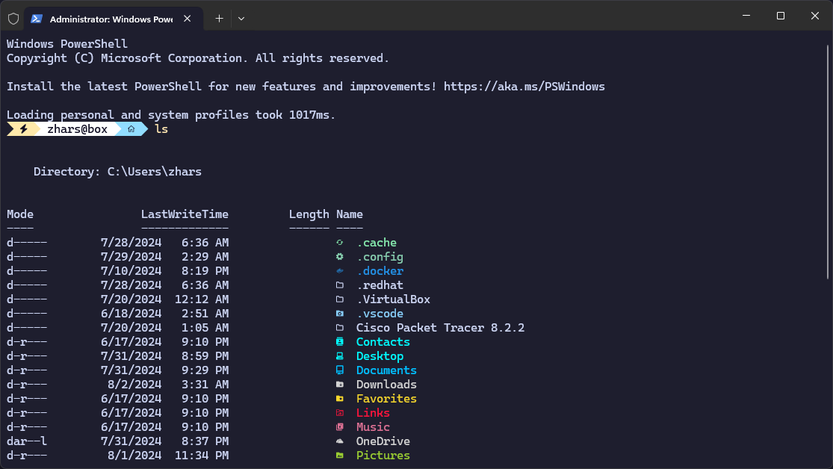The width and height of the screenshot is (833, 469).
Task: Click the .vscode directory name
Action: [x=380, y=314]
